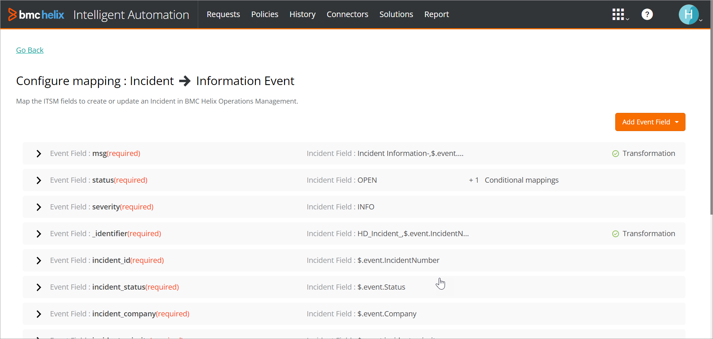Image resolution: width=713 pixels, height=339 pixels.
Task: Click the BMC Helix logo
Action: [x=36, y=14]
